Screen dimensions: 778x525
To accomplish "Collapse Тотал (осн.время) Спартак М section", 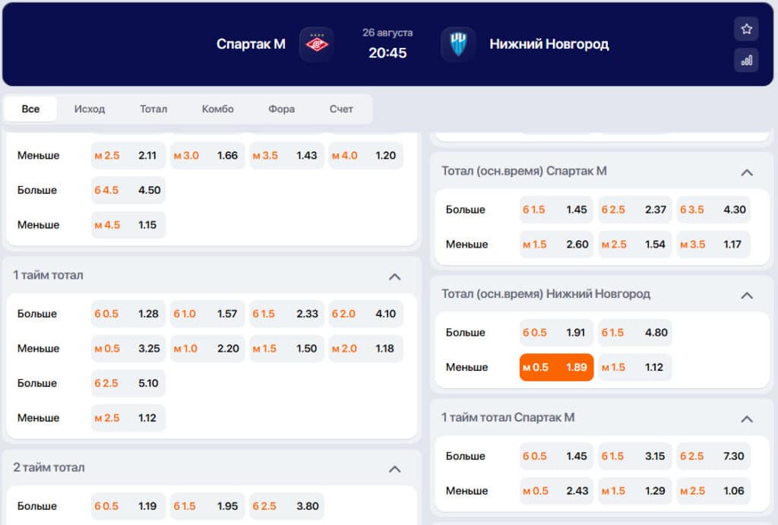I will pos(747,172).
